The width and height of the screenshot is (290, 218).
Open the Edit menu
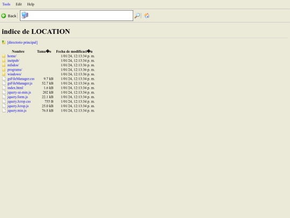click(19, 4)
